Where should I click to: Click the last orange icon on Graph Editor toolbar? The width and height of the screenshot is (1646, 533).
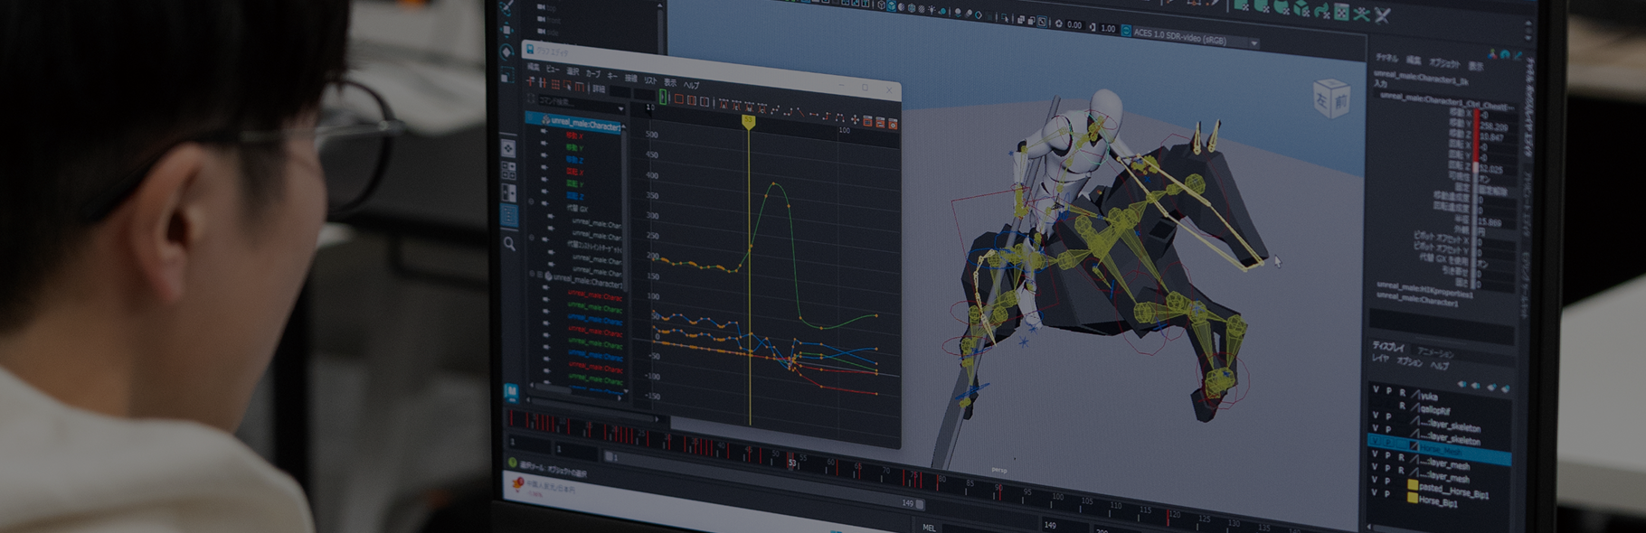(893, 124)
